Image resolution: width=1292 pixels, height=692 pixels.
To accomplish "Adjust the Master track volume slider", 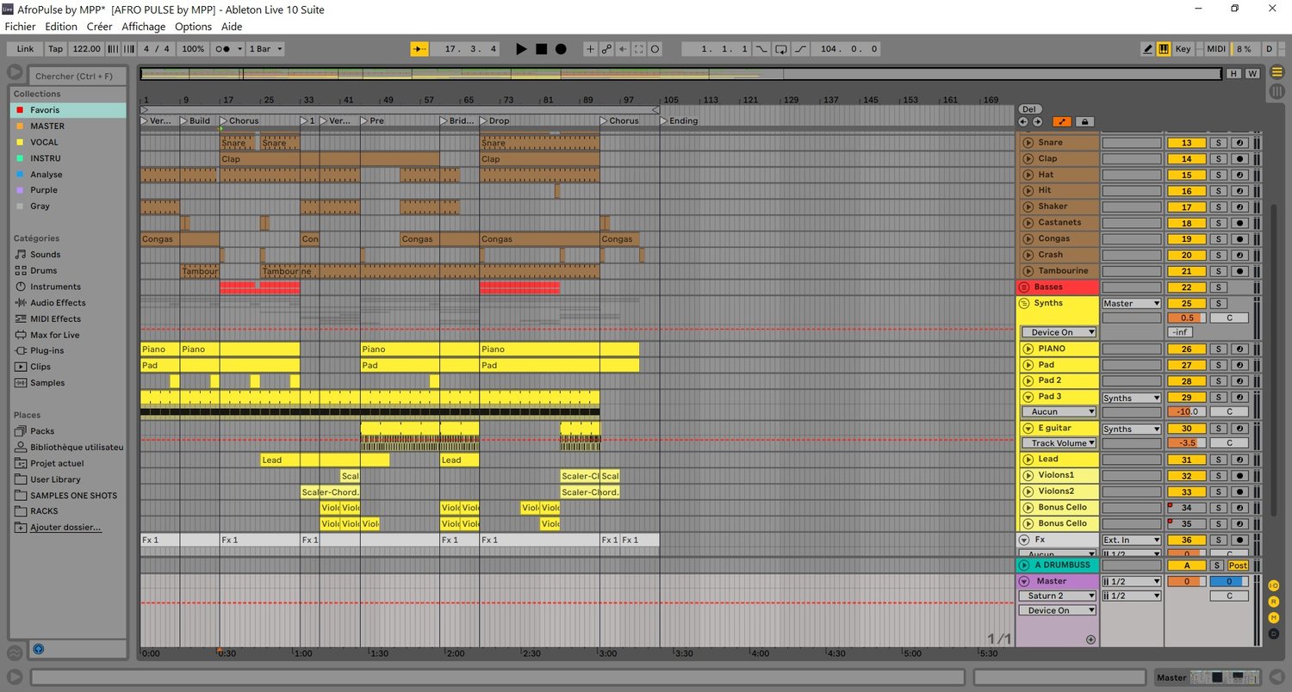I will click(x=1187, y=581).
